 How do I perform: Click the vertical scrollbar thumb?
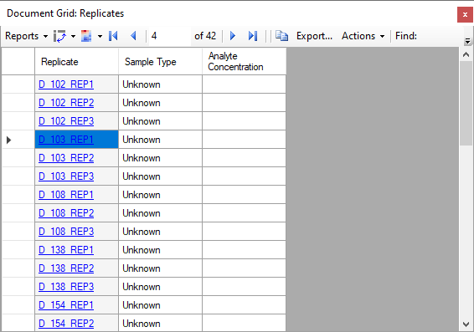(466, 104)
